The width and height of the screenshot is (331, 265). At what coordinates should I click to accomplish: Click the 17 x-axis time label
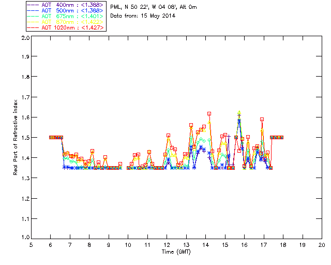(x=264, y=245)
